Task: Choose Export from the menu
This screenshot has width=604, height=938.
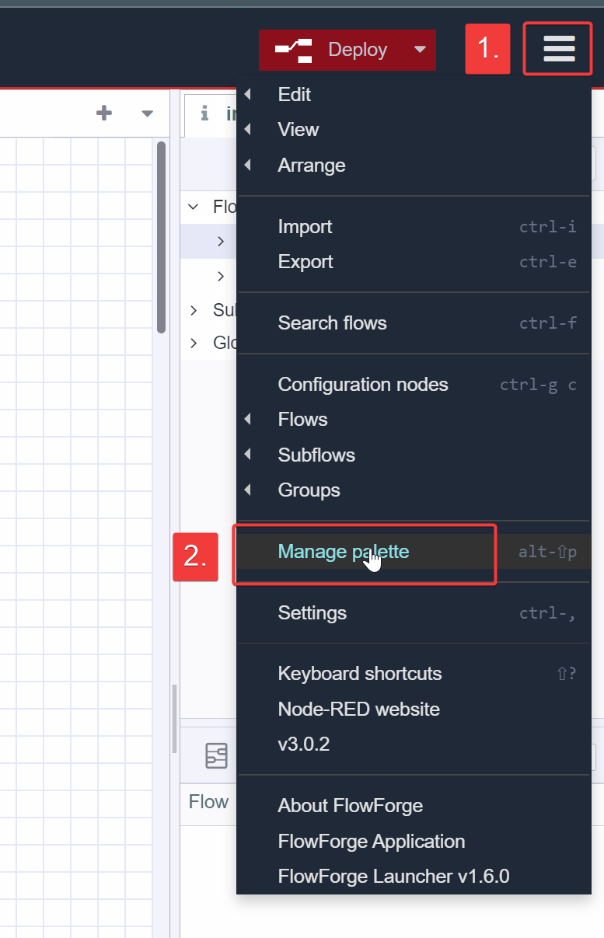Action: pos(305,261)
